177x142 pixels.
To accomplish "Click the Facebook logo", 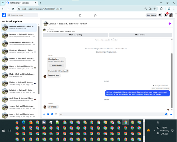I will click(4, 15).
